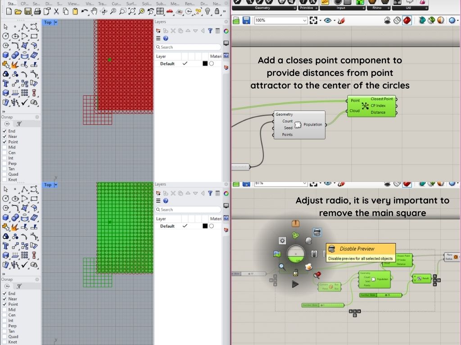Click the layer filter funnel icon
This screenshot has width=461, height=345.
210,31
